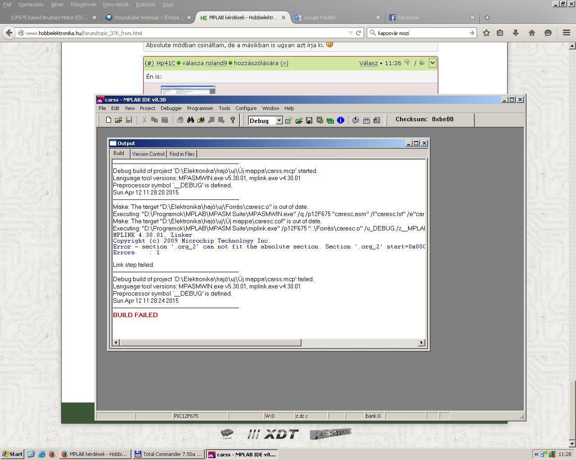Click the Build All icon in MPLAB toolbar
Screen dimensions: 576x460
[x=366, y=120]
